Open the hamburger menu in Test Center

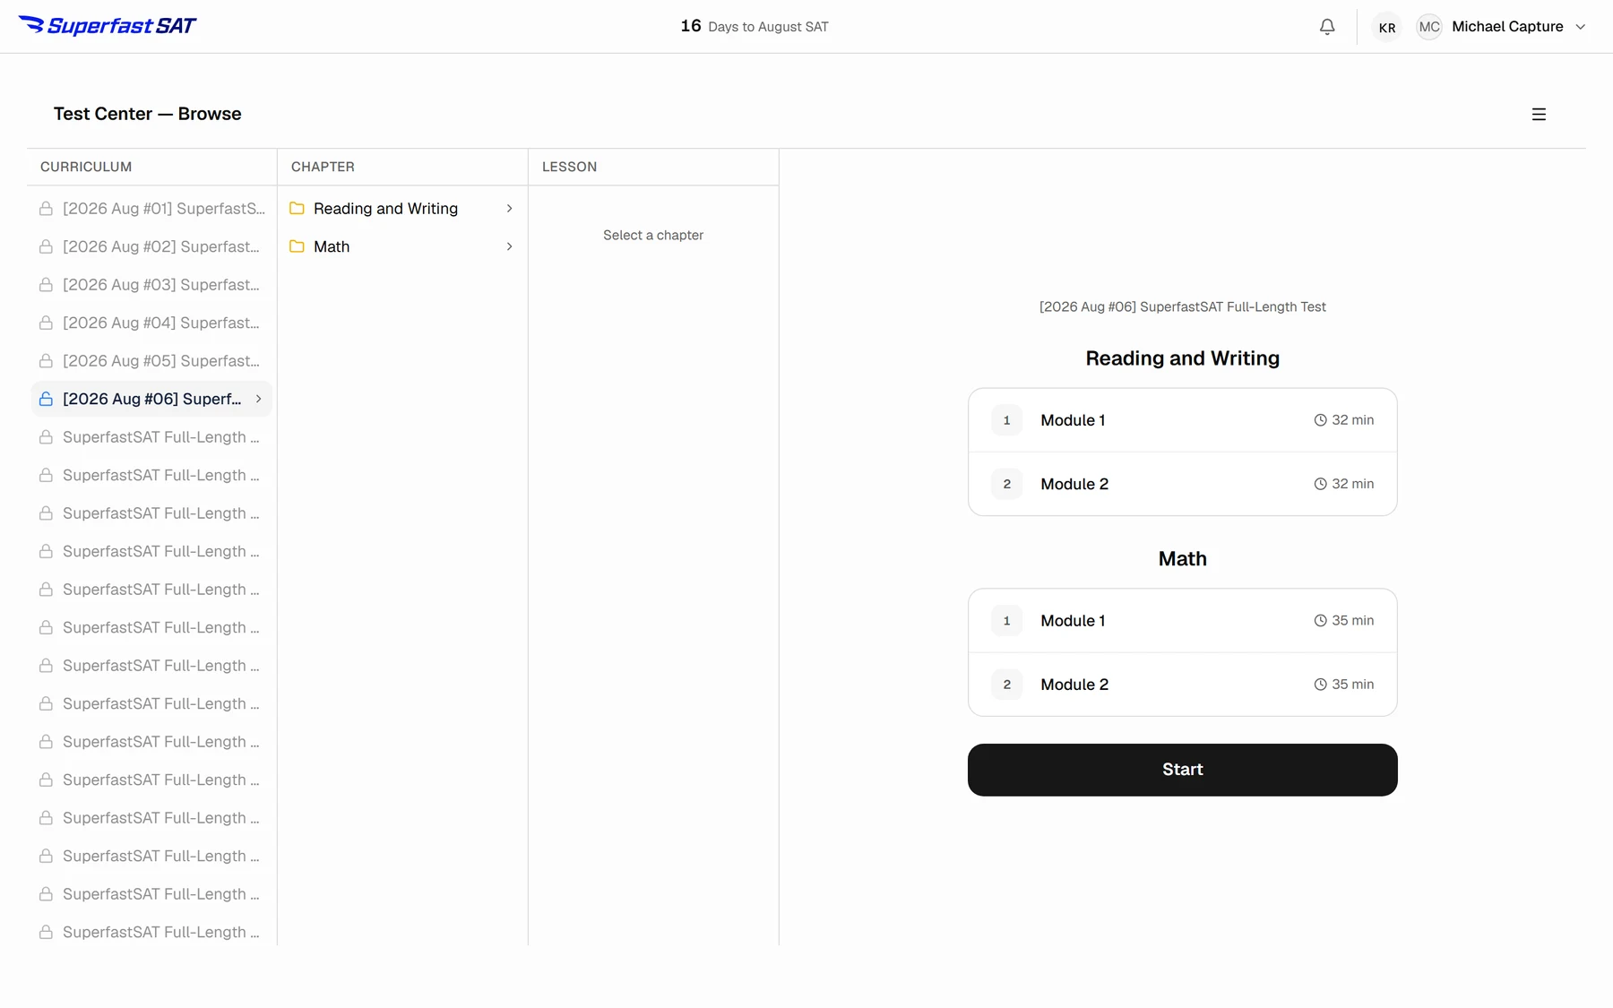(x=1539, y=114)
